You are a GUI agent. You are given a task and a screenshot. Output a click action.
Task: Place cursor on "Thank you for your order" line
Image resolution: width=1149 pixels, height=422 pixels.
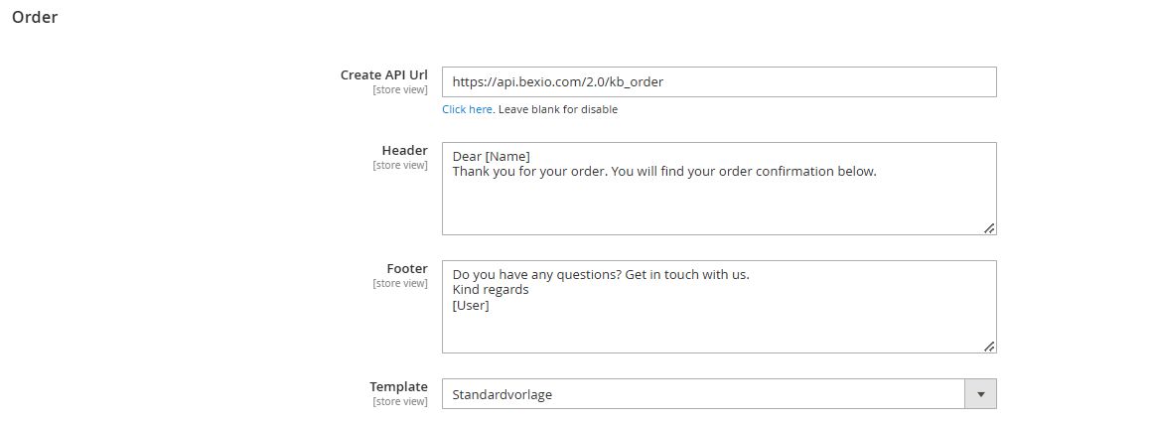click(x=663, y=172)
